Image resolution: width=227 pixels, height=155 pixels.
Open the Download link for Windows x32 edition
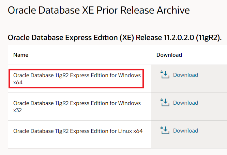[186, 103]
